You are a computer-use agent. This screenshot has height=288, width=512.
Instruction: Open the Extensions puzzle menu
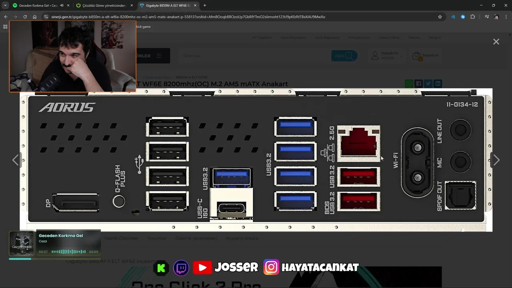473,17
